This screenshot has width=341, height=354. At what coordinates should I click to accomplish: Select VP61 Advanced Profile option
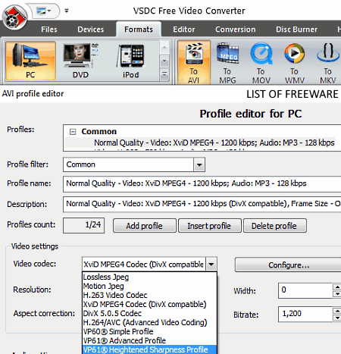click(x=149, y=341)
